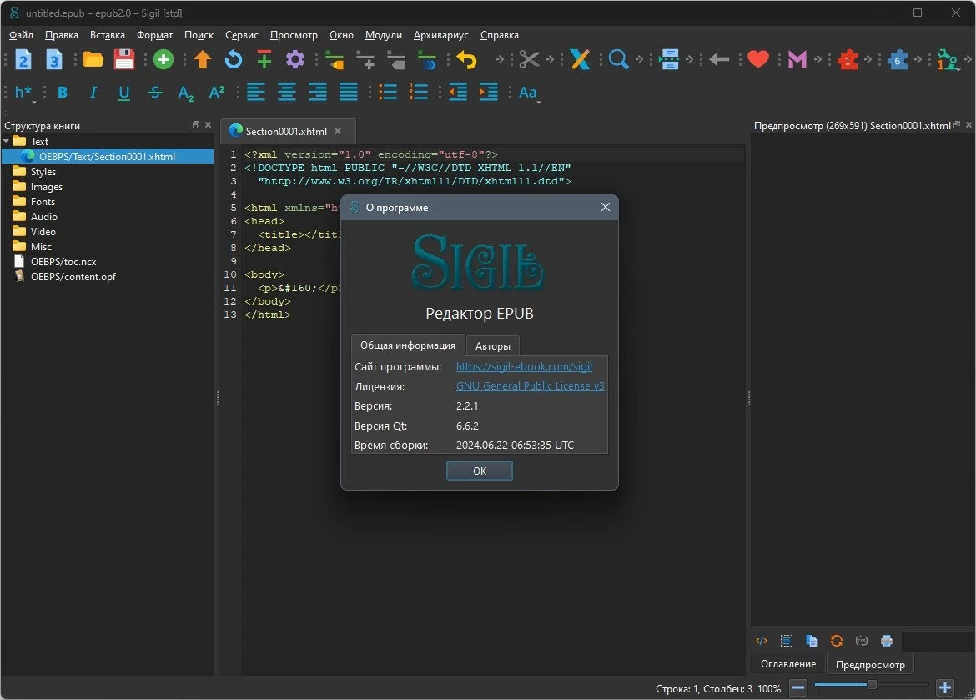Open file with yellow folder icon
This screenshot has width=976, height=700.
(x=93, y=60)
